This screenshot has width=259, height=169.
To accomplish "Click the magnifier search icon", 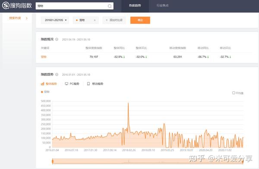I will click(x=110, y=6).
